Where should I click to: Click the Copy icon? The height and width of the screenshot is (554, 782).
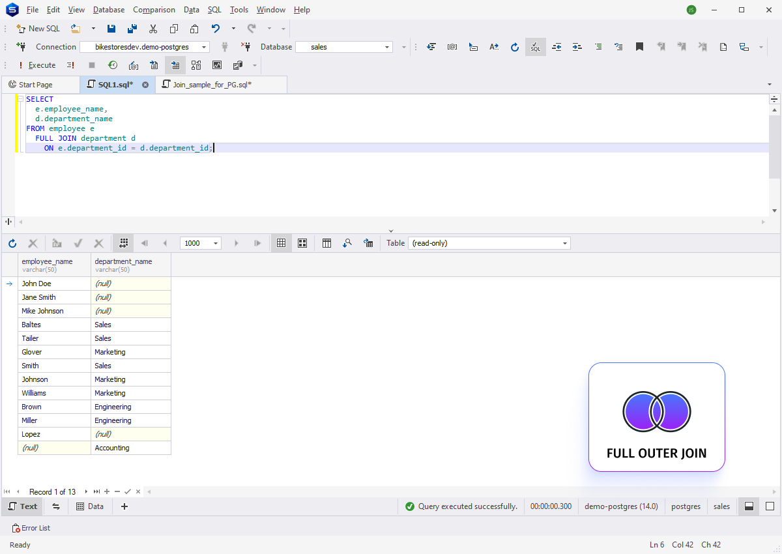click(174, 29)
